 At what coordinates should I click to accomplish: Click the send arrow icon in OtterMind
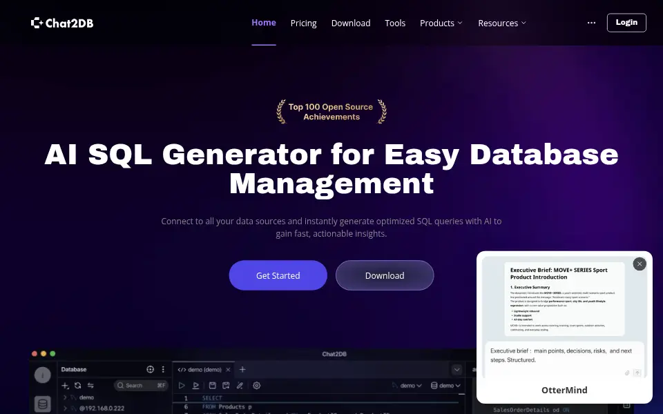click(637, 373)
